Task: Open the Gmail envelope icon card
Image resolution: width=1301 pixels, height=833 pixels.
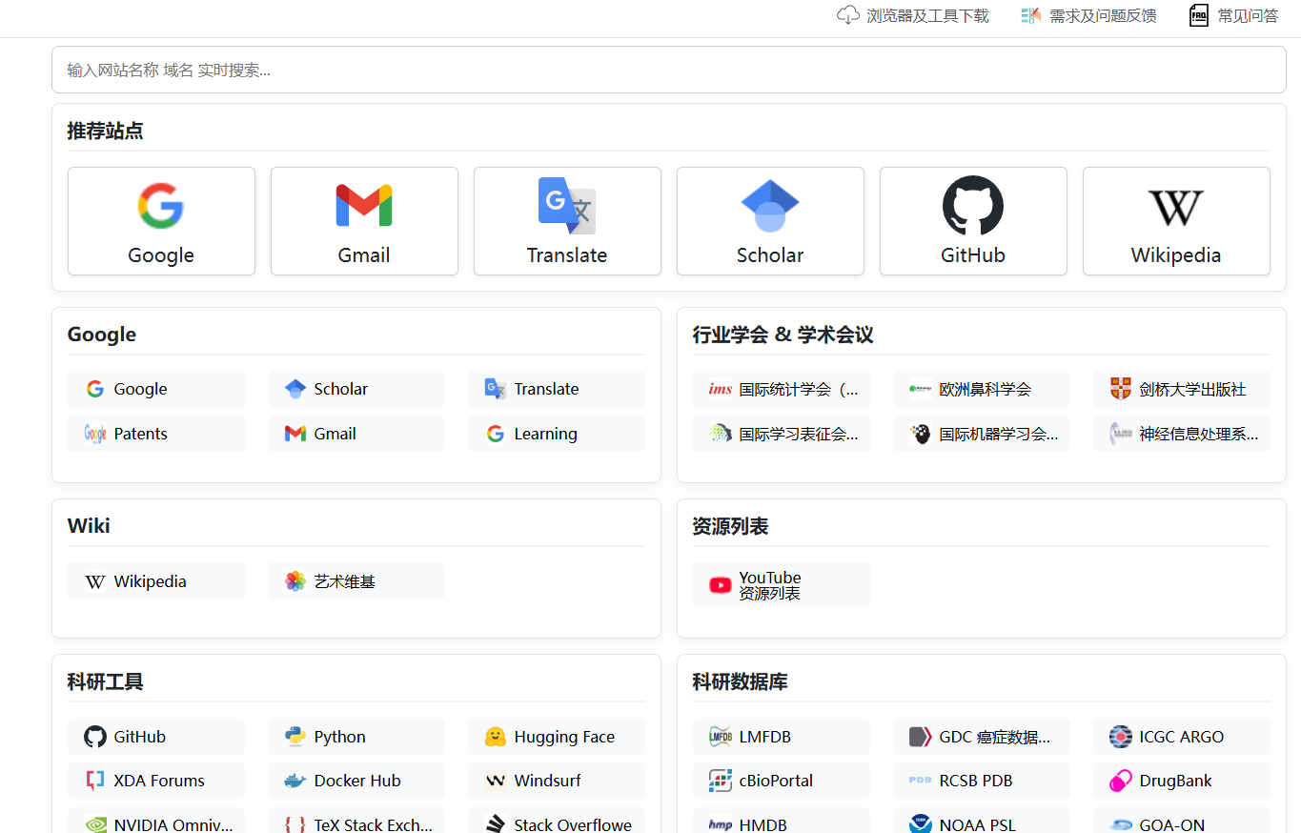Action: [364, 206]
